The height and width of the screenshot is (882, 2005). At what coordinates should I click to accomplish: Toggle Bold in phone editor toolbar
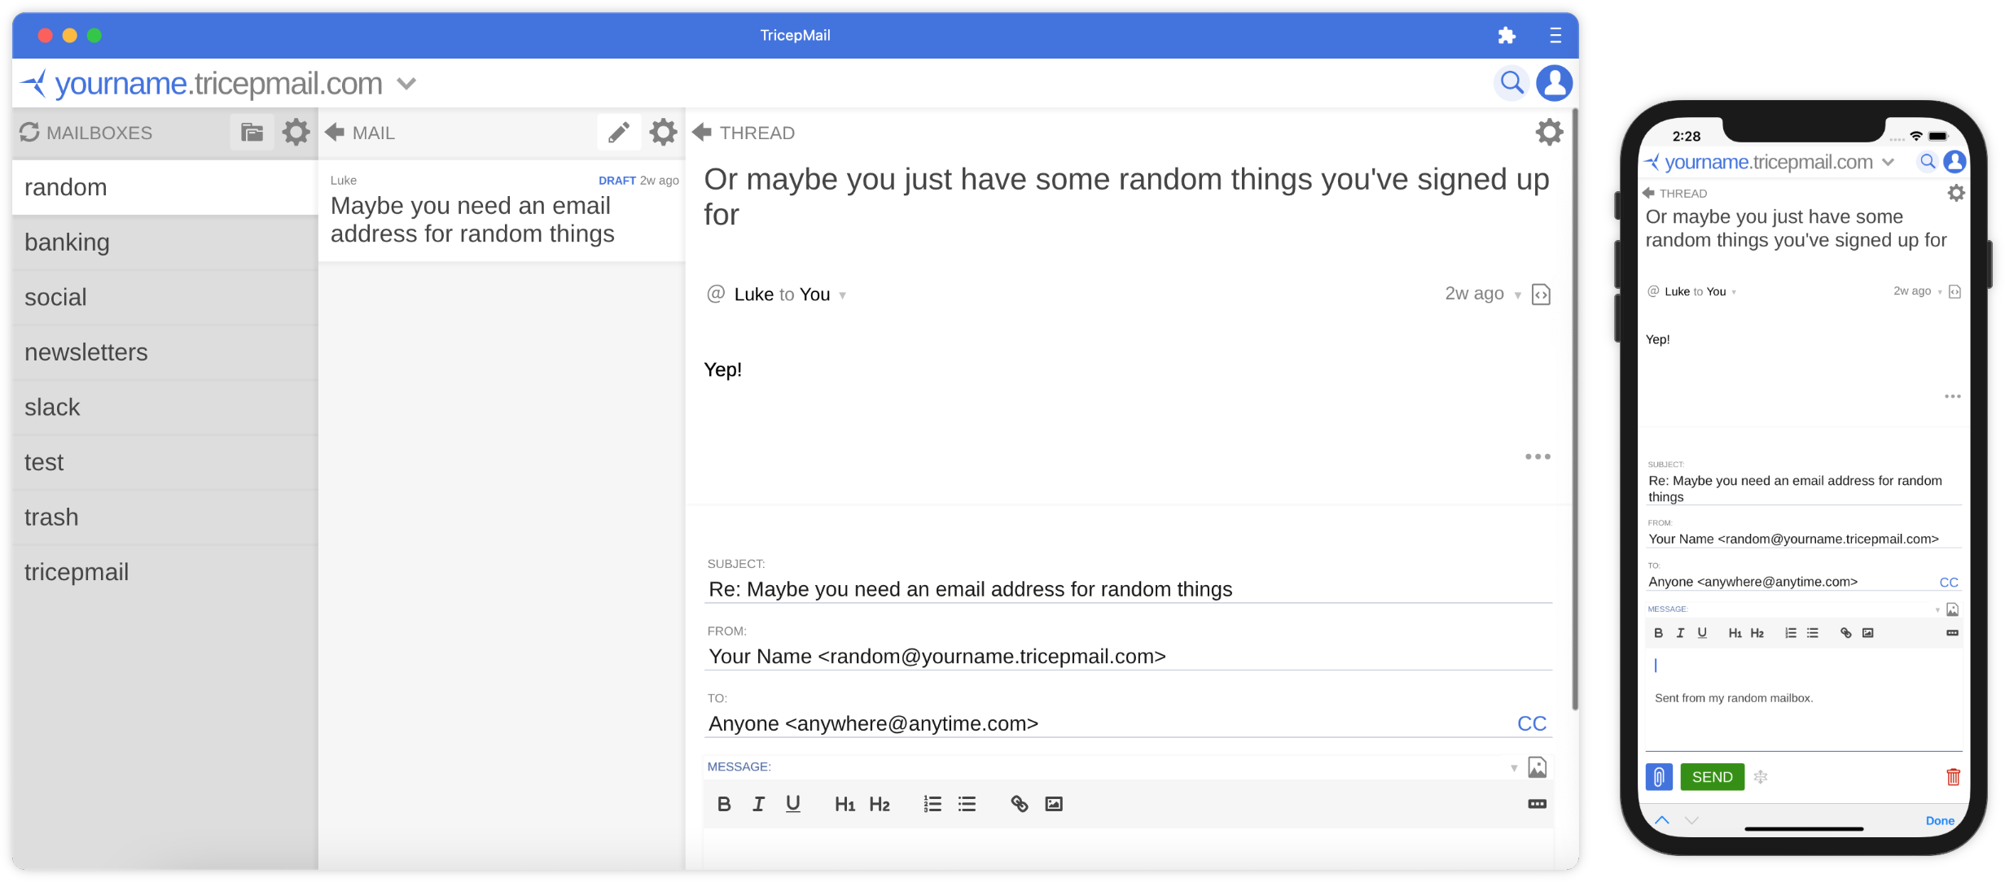1658,633
